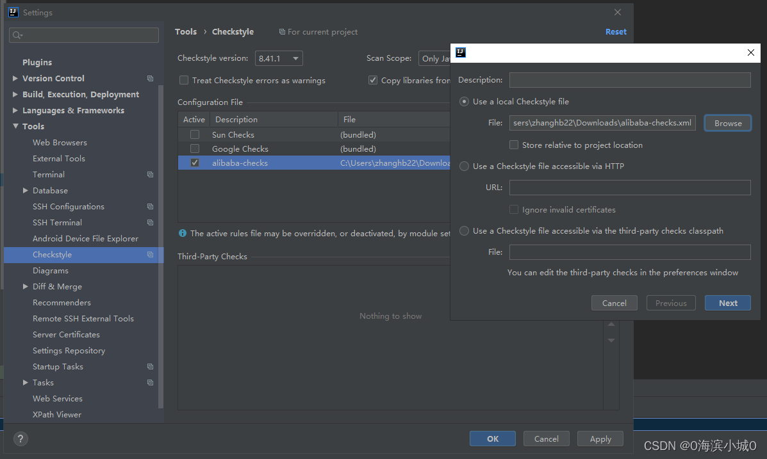Select Use a Checkstyle file via HTTP
The image size is (767, 459).
coord(464,166)
